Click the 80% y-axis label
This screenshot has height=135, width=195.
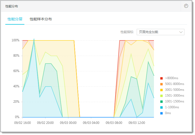click(16, 56)
